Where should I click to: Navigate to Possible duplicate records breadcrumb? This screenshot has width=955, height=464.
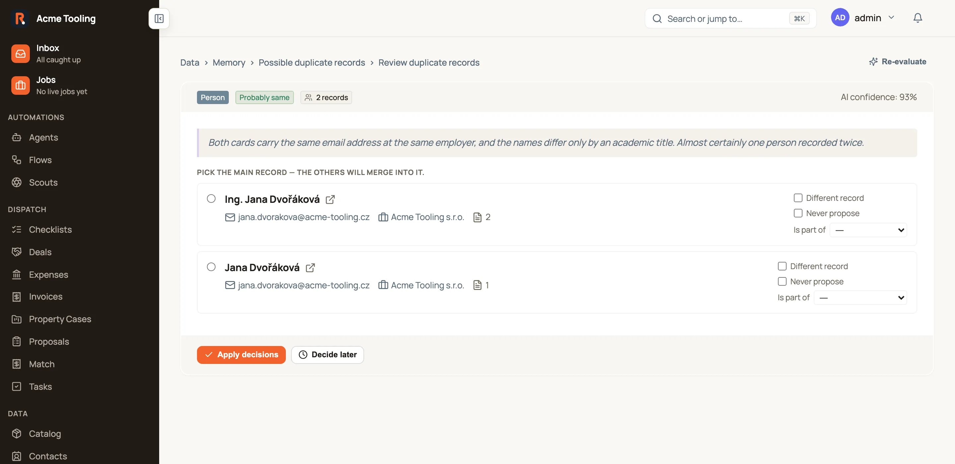(311, 63)
